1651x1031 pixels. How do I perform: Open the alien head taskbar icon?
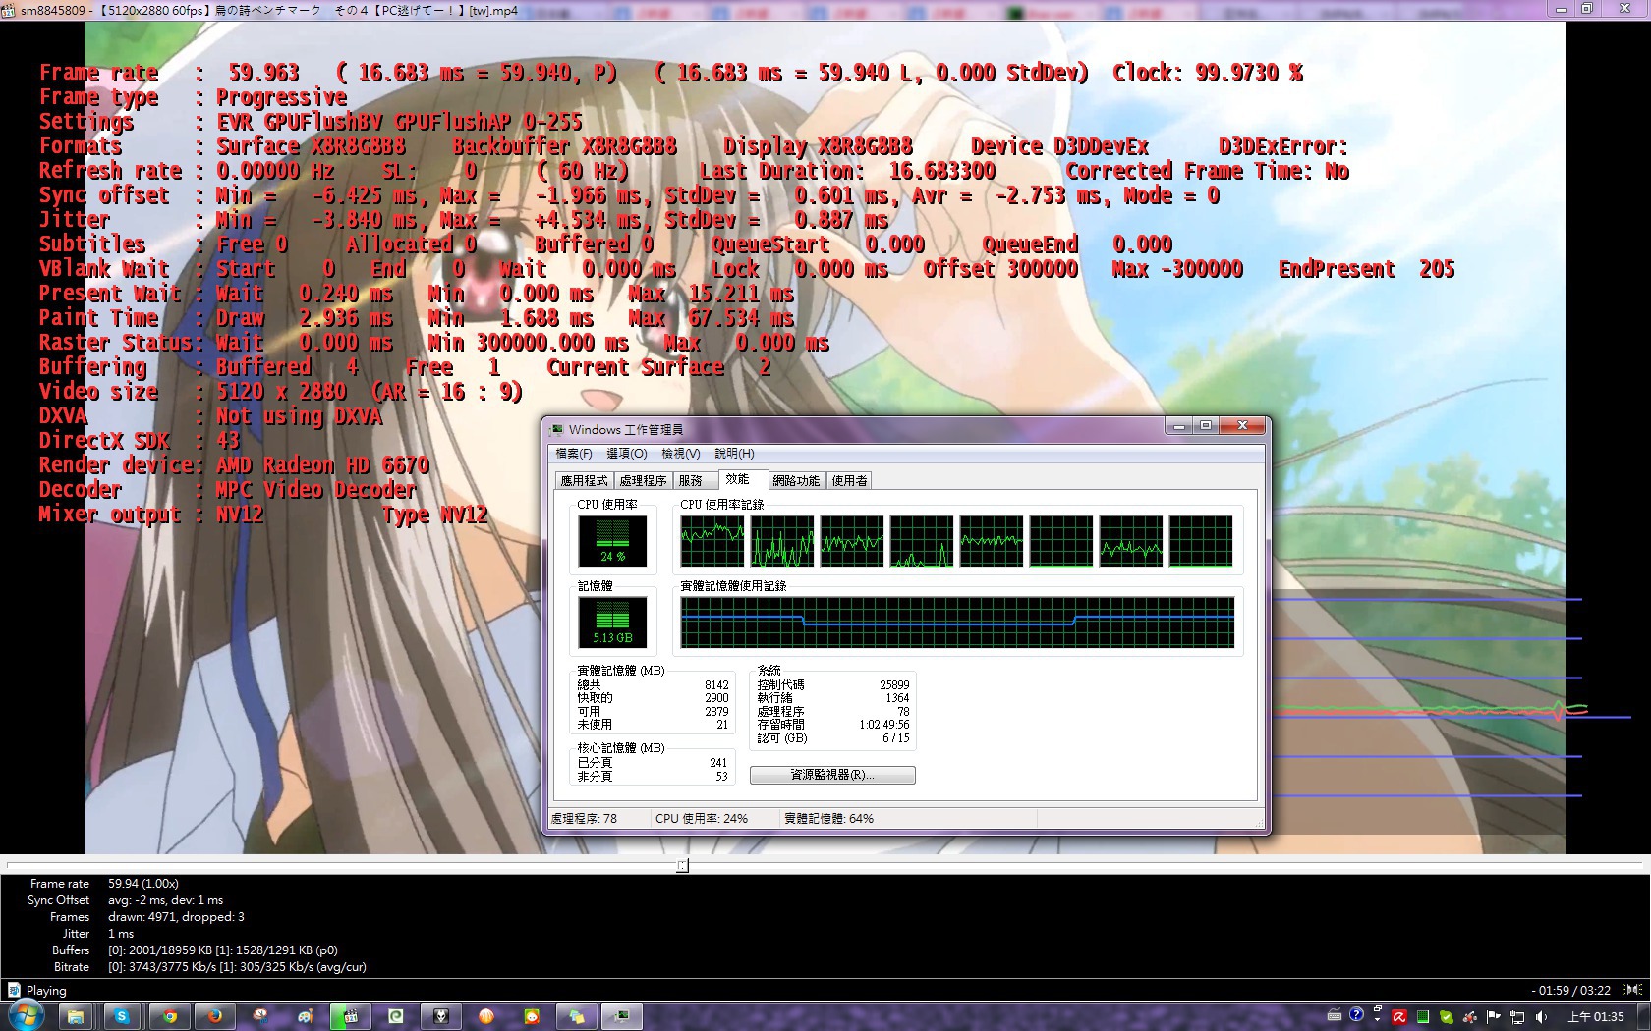coord(442,1016)
